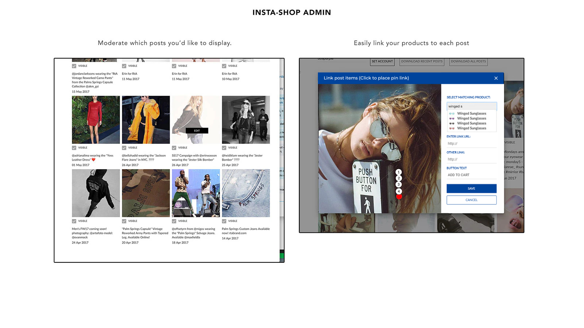Open the Migos stage performance photo

[x=196, y=193]
